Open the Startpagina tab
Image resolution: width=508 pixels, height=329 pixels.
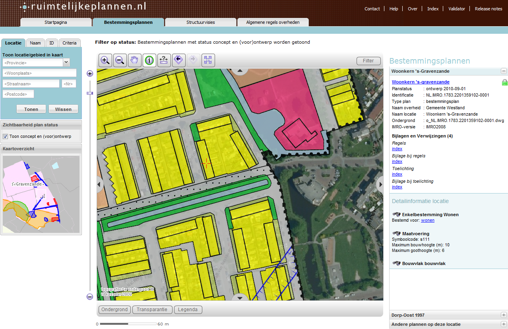(x=56, y=22)
